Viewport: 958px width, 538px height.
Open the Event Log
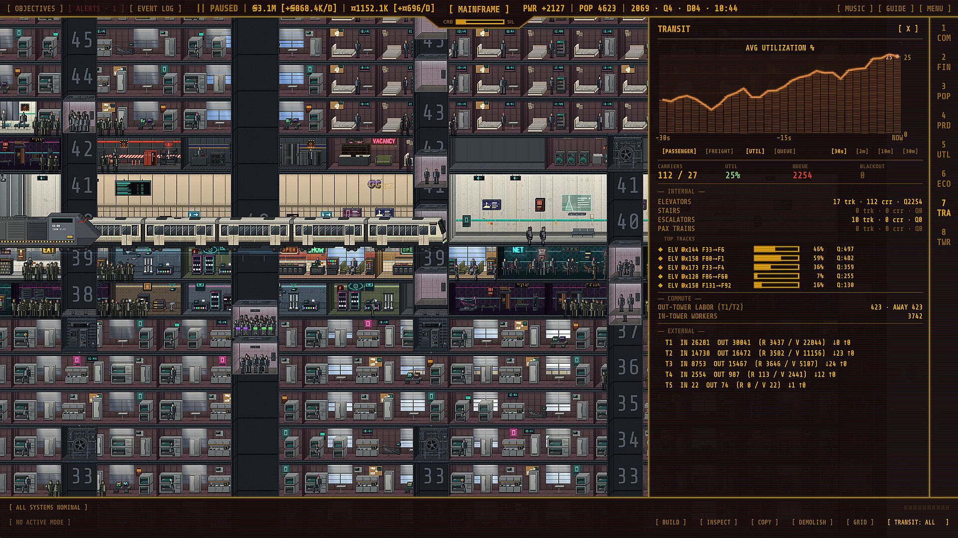[x=155, y=8]
